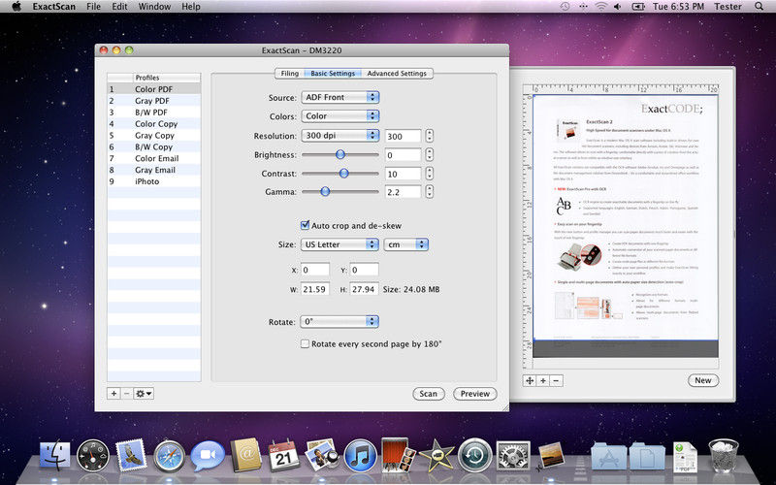Select the Color Email profile
Viewport: 776px width, 485px height.
point(154,158)
